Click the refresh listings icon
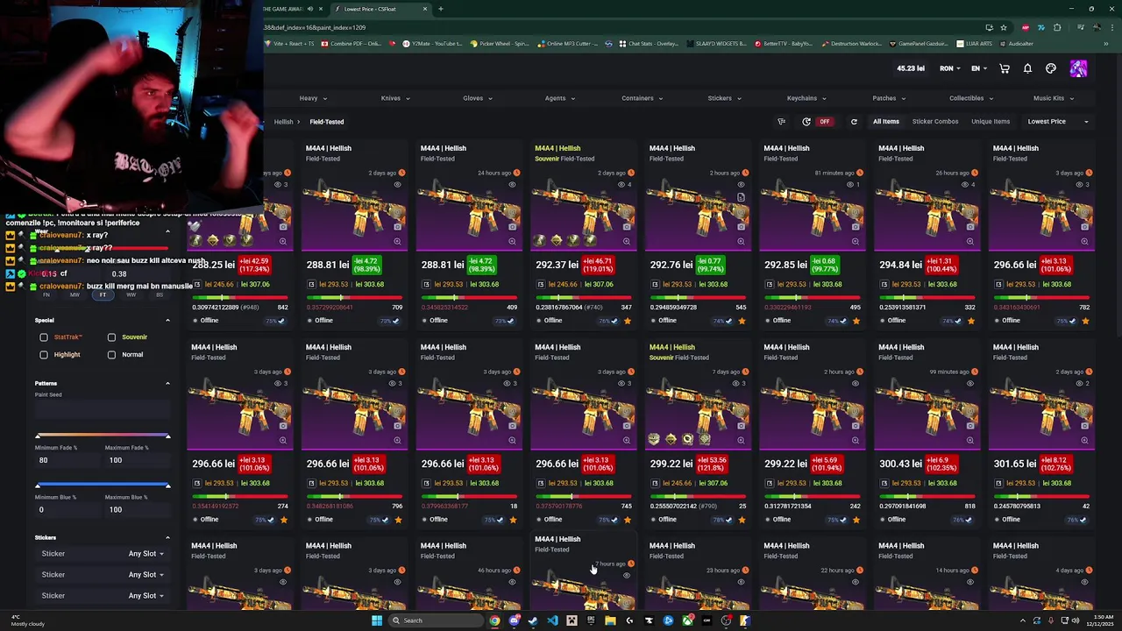 [854, 122]
